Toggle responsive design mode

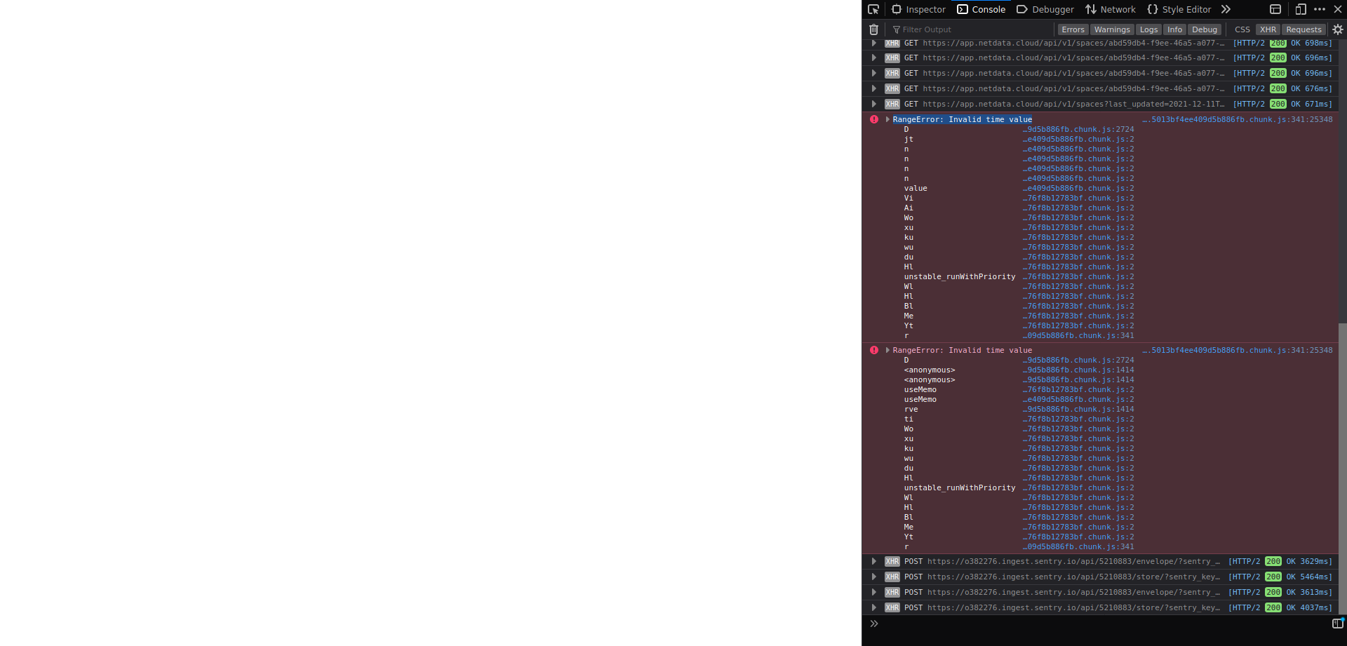coord(1300,9)
